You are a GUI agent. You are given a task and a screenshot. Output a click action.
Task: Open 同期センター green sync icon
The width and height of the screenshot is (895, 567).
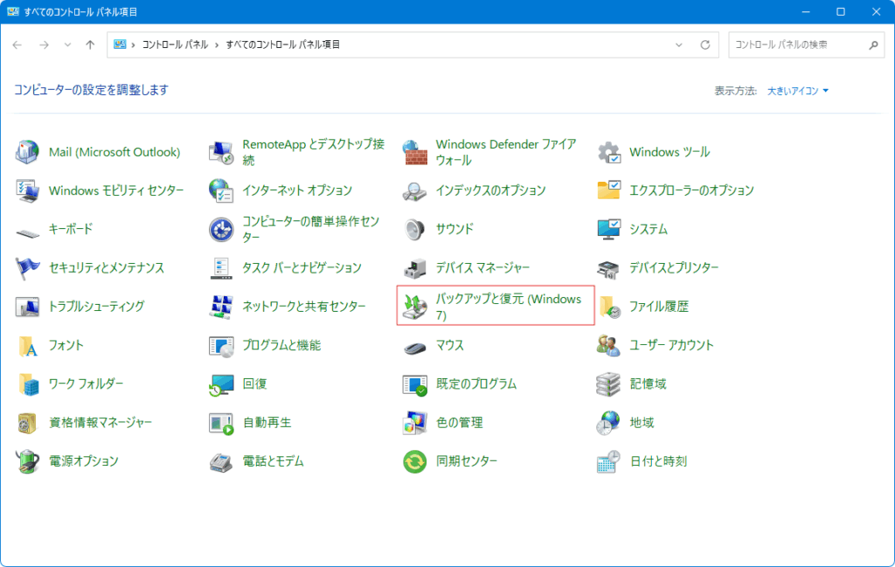click(x=415, y=461)
